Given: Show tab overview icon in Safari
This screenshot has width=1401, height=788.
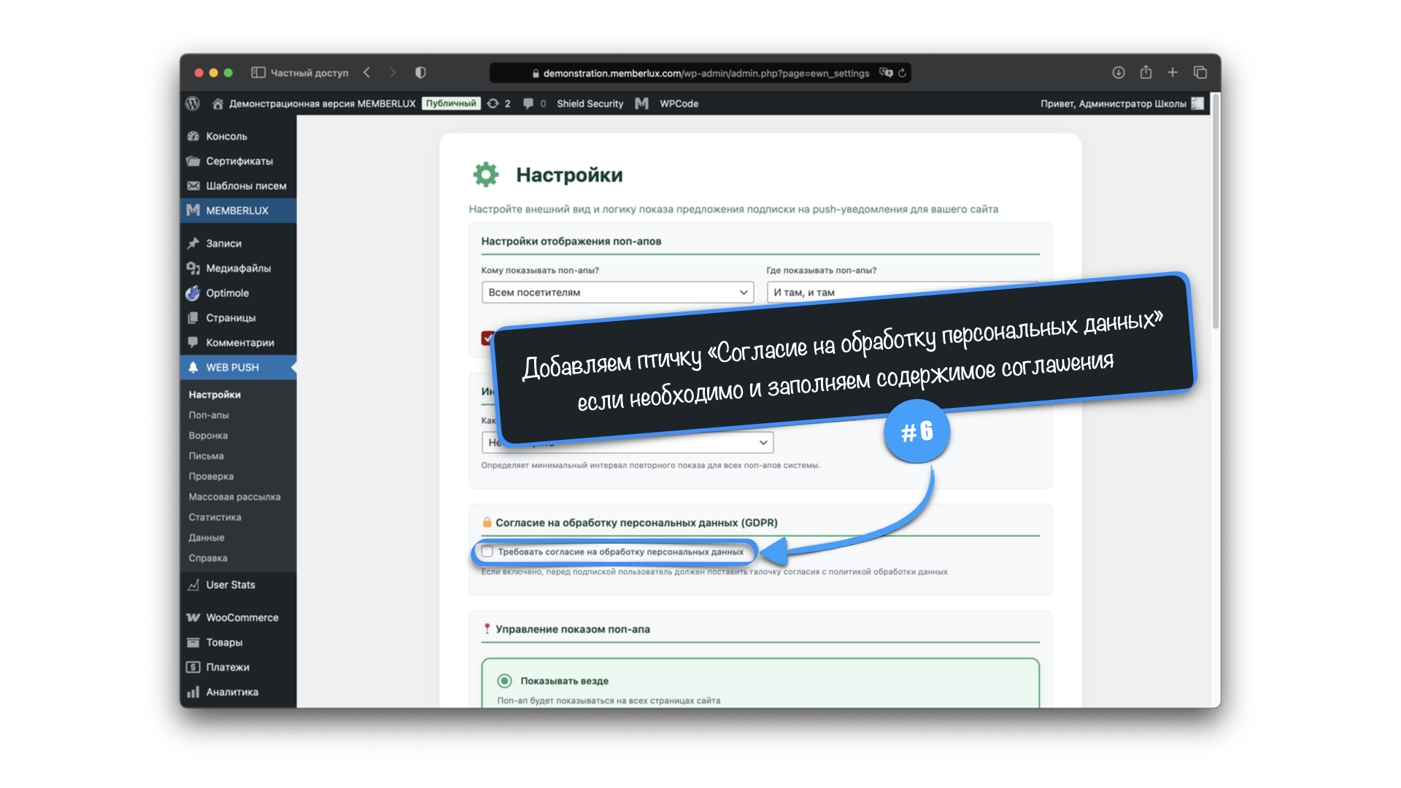Looking at the screenshot, I should point(1200,72).
